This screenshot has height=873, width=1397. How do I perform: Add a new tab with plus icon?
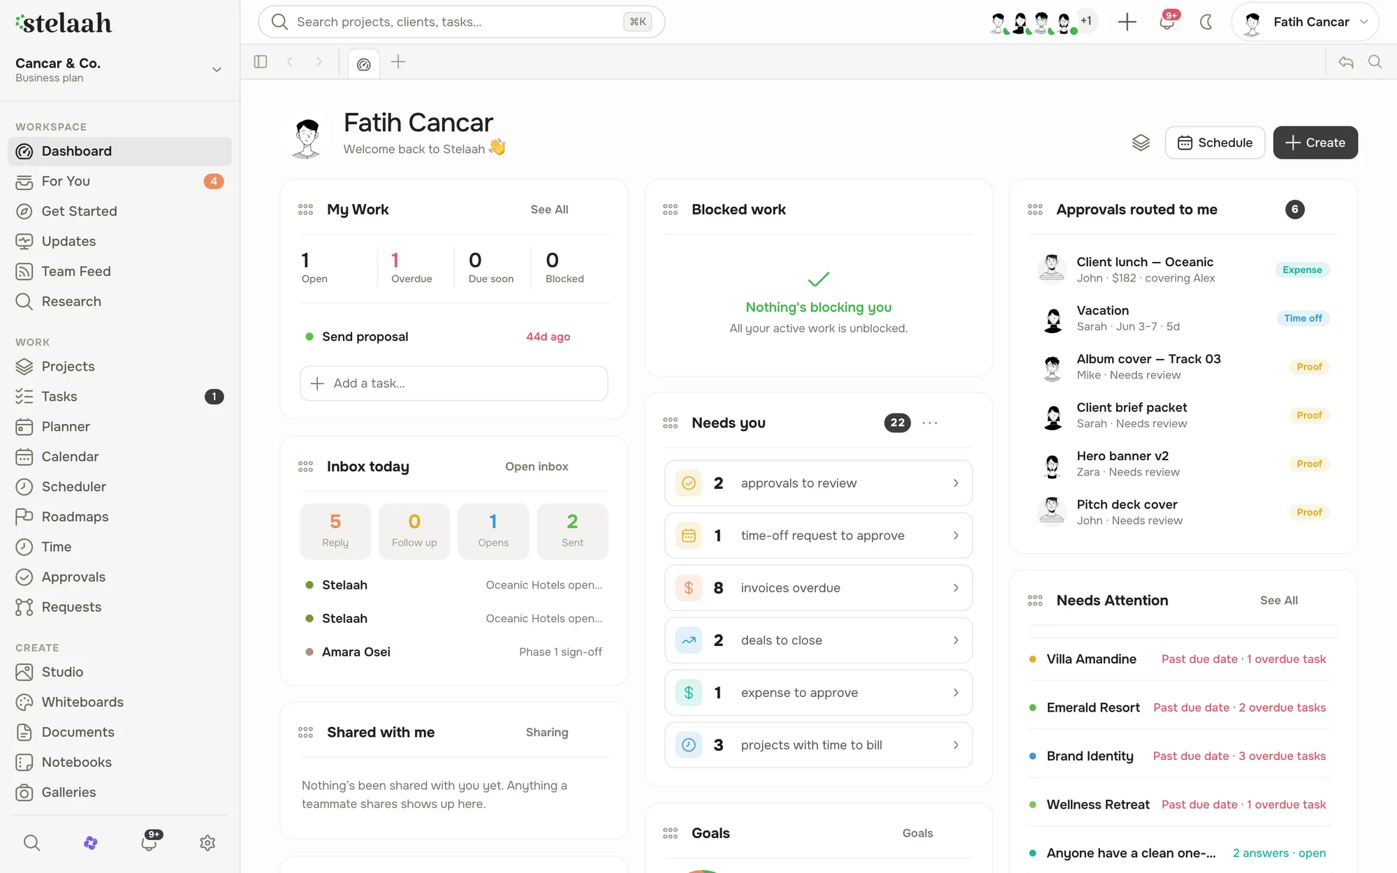click(398, 61)
